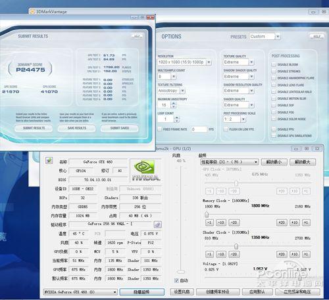The width and height of the screenshot is (329, 300).
Task: Toggle the Fixed Frame Rate checkbox
Action: point(160,129)
